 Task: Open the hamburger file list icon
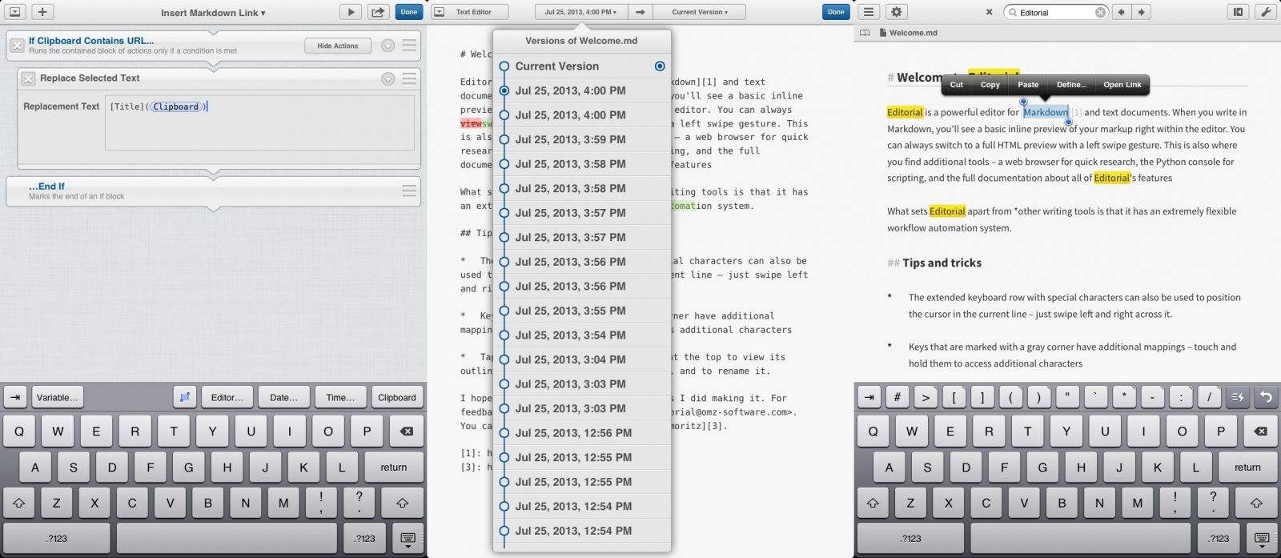(x=869, y=12)
